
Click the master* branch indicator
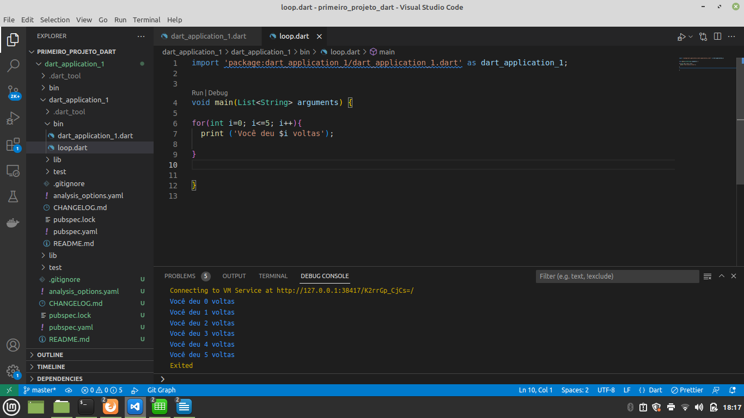pyautogui.click(x=40, y=390)
